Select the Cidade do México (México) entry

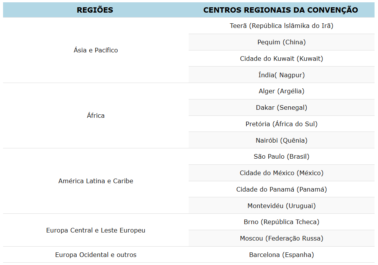(281, 173)
